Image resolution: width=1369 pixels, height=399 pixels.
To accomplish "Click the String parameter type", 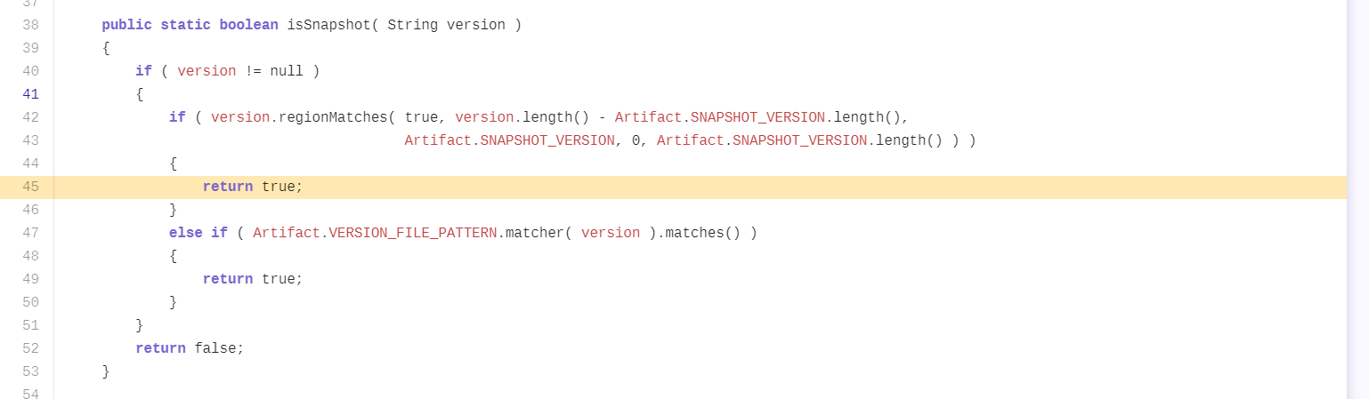I will [413, 25].
